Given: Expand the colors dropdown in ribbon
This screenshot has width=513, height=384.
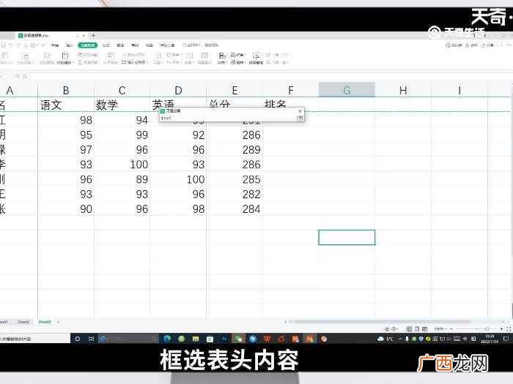Looking at the screenshot, I should point(173,55).
